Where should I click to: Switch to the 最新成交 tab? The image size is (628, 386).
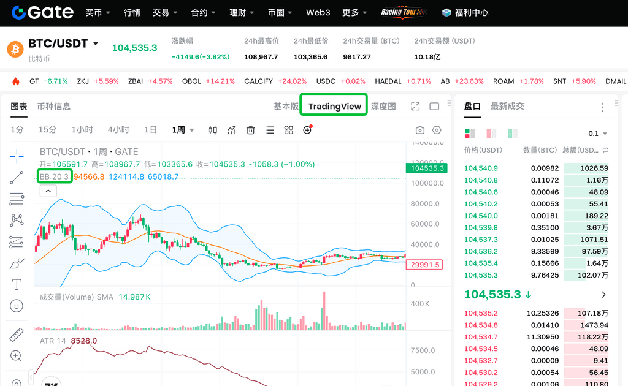pyautogui.click(x=507, y=106)
